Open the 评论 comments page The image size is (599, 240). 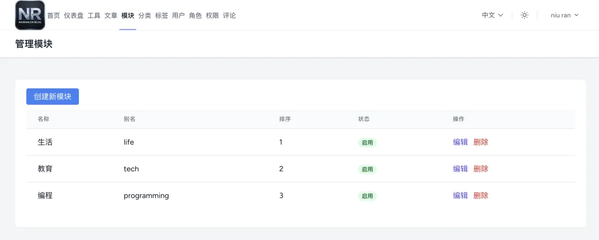coord(229,15)
